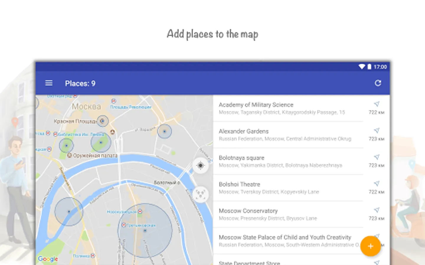Click the Google logo on map

coord(48,259)
